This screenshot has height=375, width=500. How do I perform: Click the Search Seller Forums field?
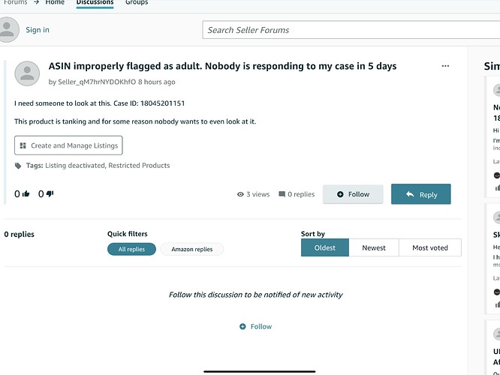[x=351, y=30]
